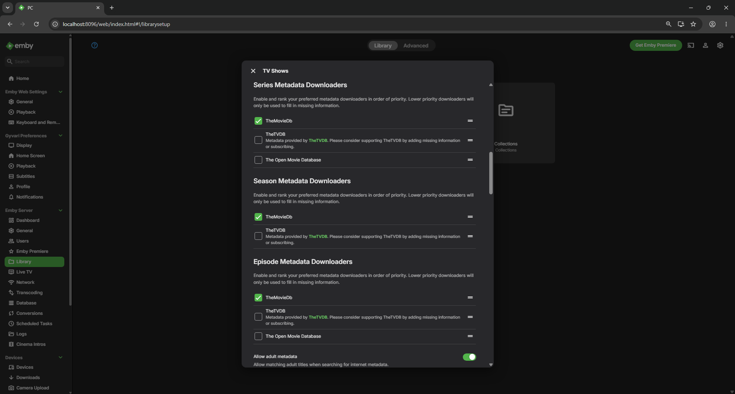Close the TV Shows dialog with X
Screen dimensions: 735x394
253,71
